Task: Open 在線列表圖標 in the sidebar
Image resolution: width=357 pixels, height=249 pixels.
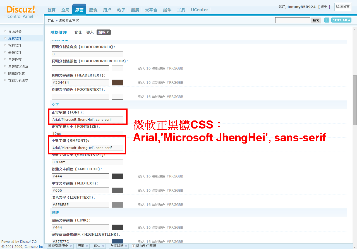Action: click(x=18, y=80)
